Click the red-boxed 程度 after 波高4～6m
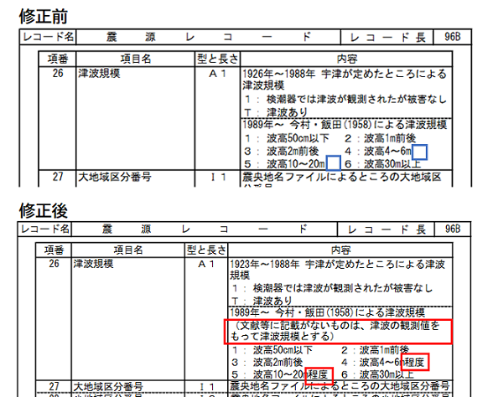 point(415,362)
